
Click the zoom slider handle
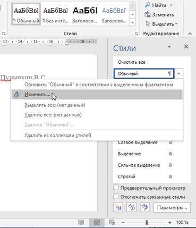coord(147,223)
